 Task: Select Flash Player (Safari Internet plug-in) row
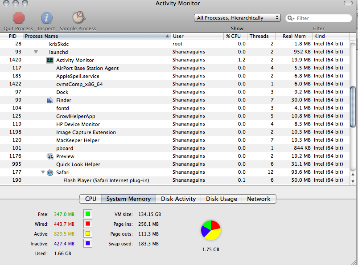coord(175,180)
